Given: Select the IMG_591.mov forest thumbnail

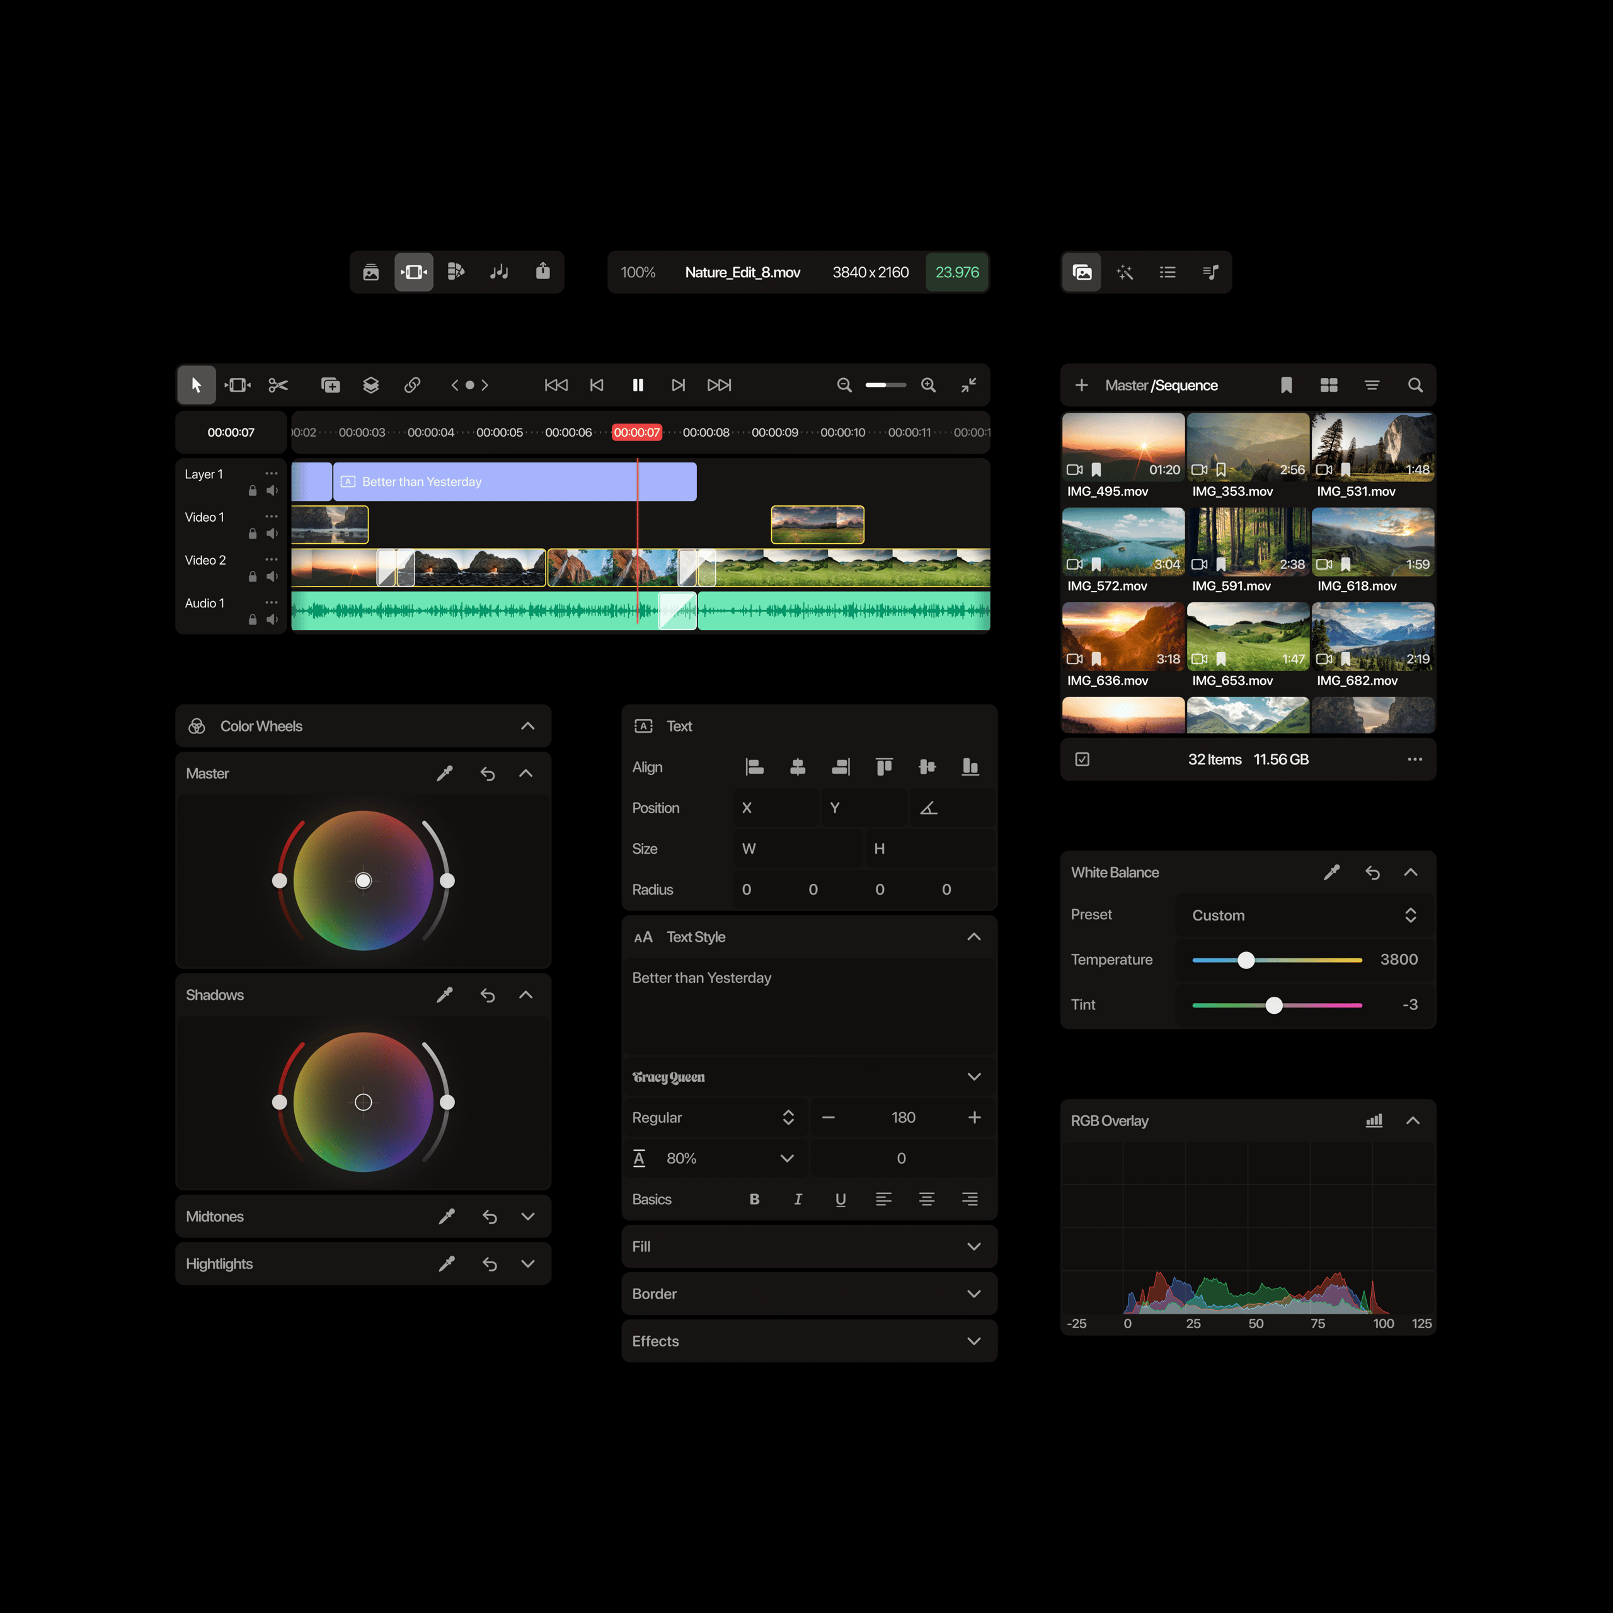Looking at the screenshot, I should [1248, 542].
